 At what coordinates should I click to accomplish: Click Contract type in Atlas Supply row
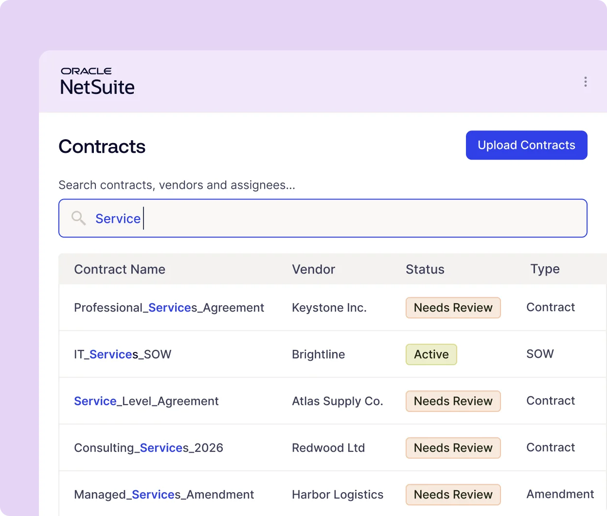551,401
